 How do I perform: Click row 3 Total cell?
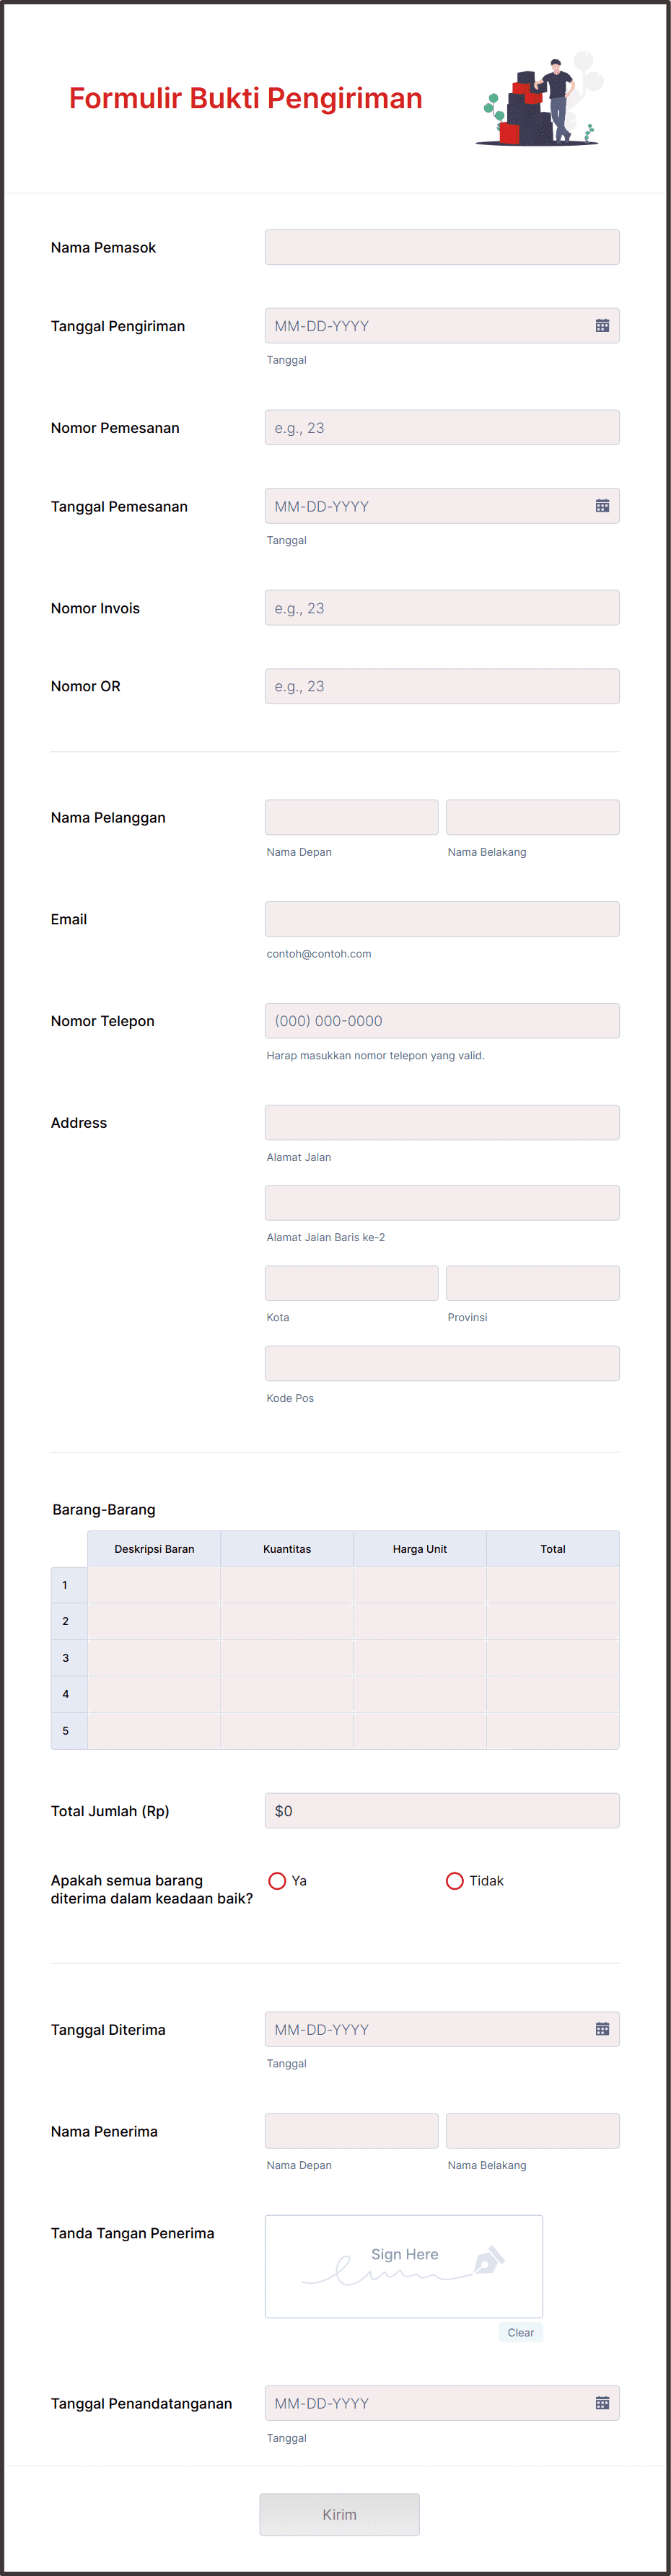coord(553,1658)
